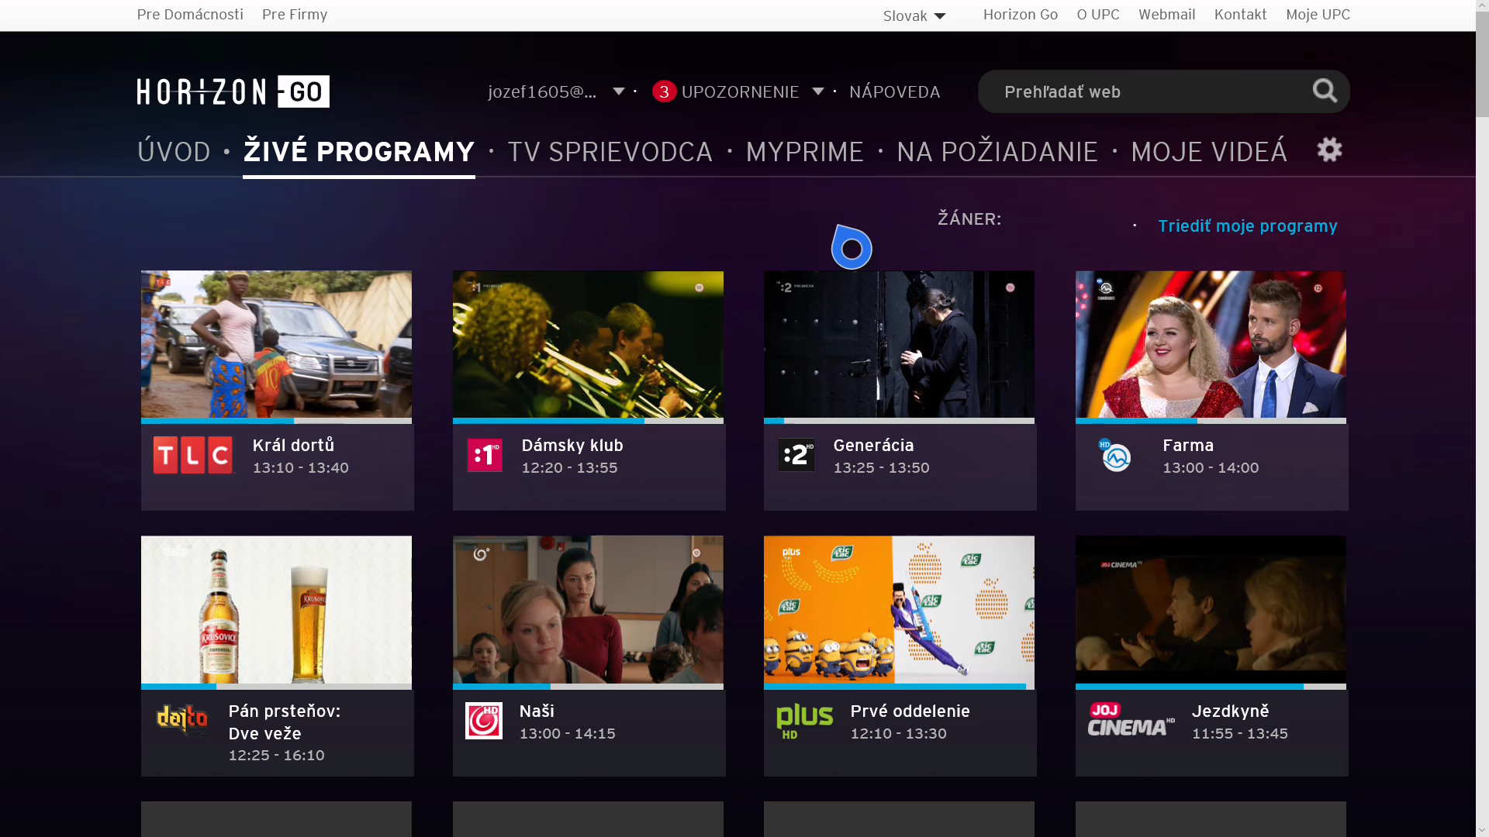Open the Na požiadanie tab
The height and width of the screenshot is (837, 1489).
point(997,152)
